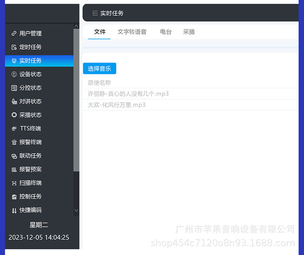Switch to the 文字转语音 tab
The width and height of the screenshot is (304, 255).
tap(132, 32)
